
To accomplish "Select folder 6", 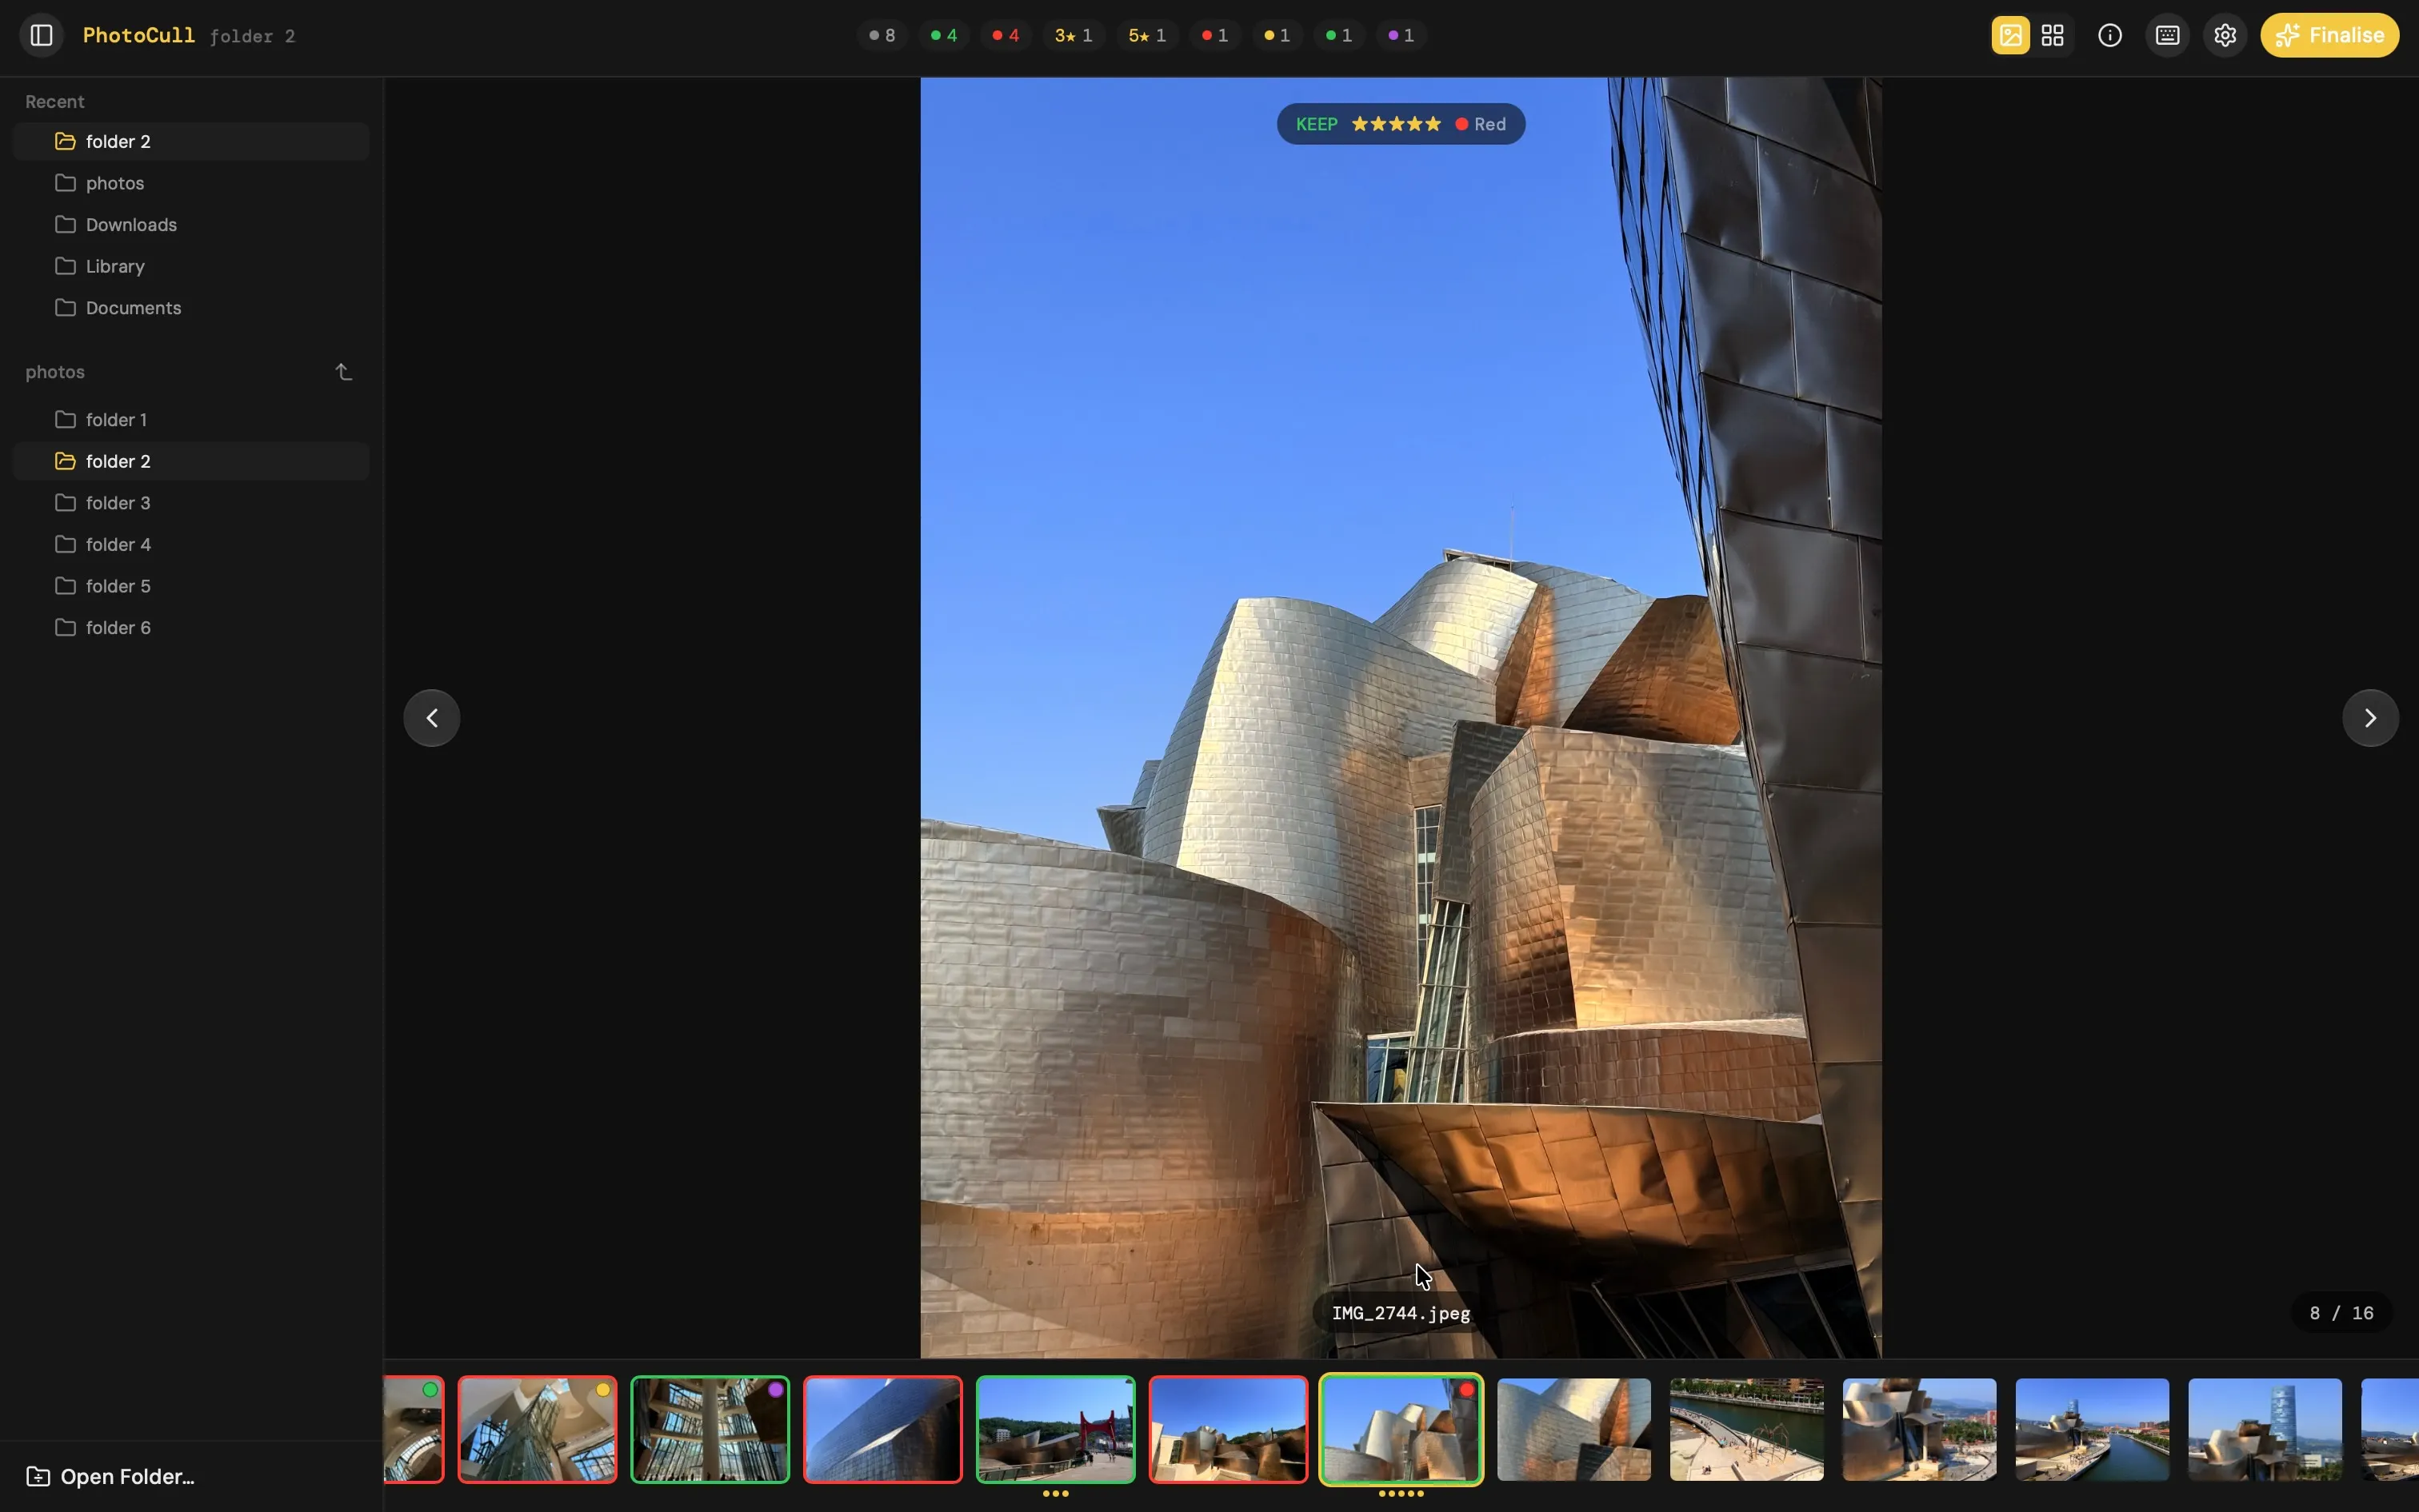I will pos(191,627).
